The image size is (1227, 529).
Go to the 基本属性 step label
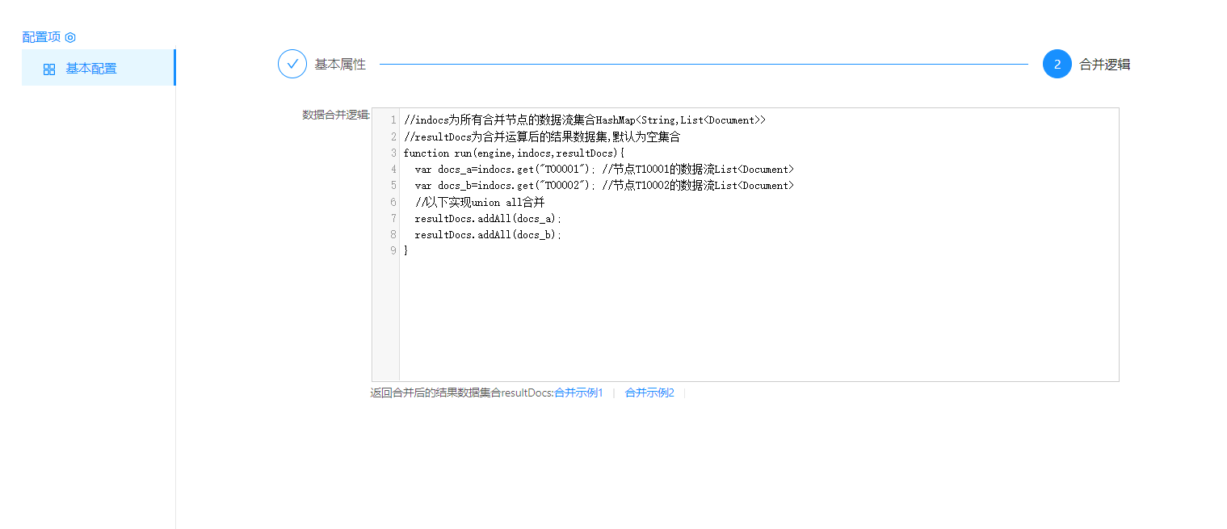[340, 65]
